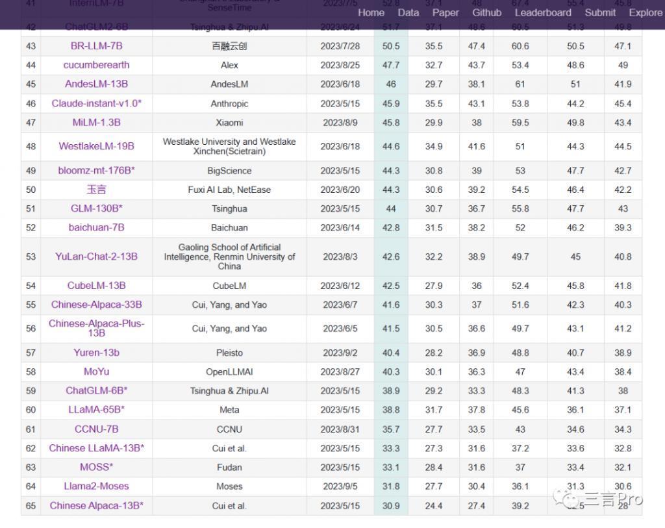Click the LLaMA-65B* model link
665x528 pixels.
[96, 410]
